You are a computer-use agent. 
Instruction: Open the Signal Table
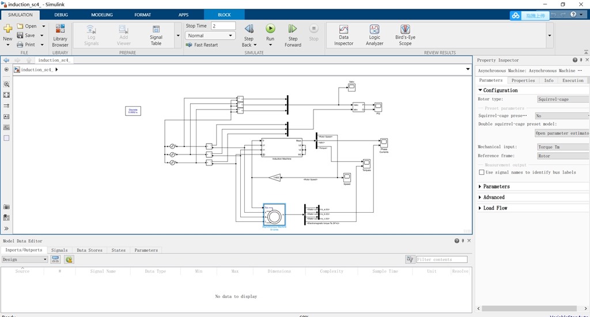[x=156, y=35]
